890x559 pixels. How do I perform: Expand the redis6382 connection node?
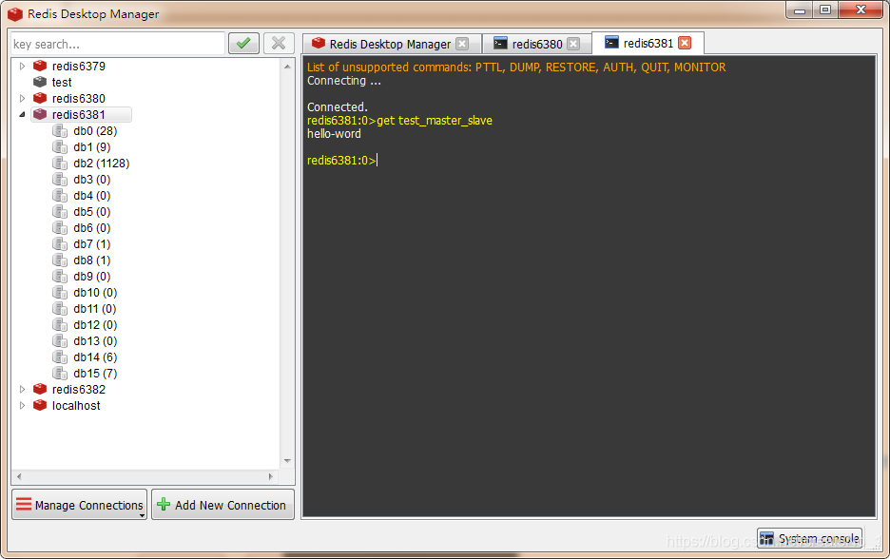[22, 390]
